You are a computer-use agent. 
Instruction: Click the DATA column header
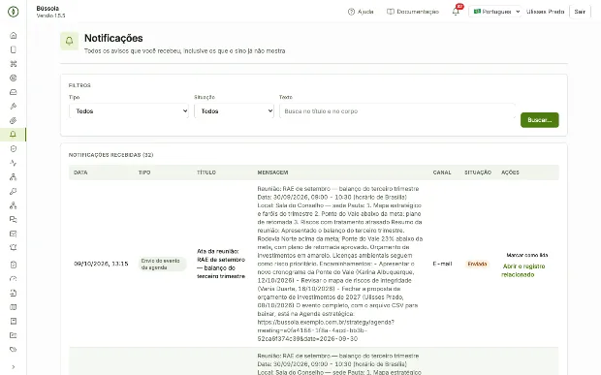[80, 172]
